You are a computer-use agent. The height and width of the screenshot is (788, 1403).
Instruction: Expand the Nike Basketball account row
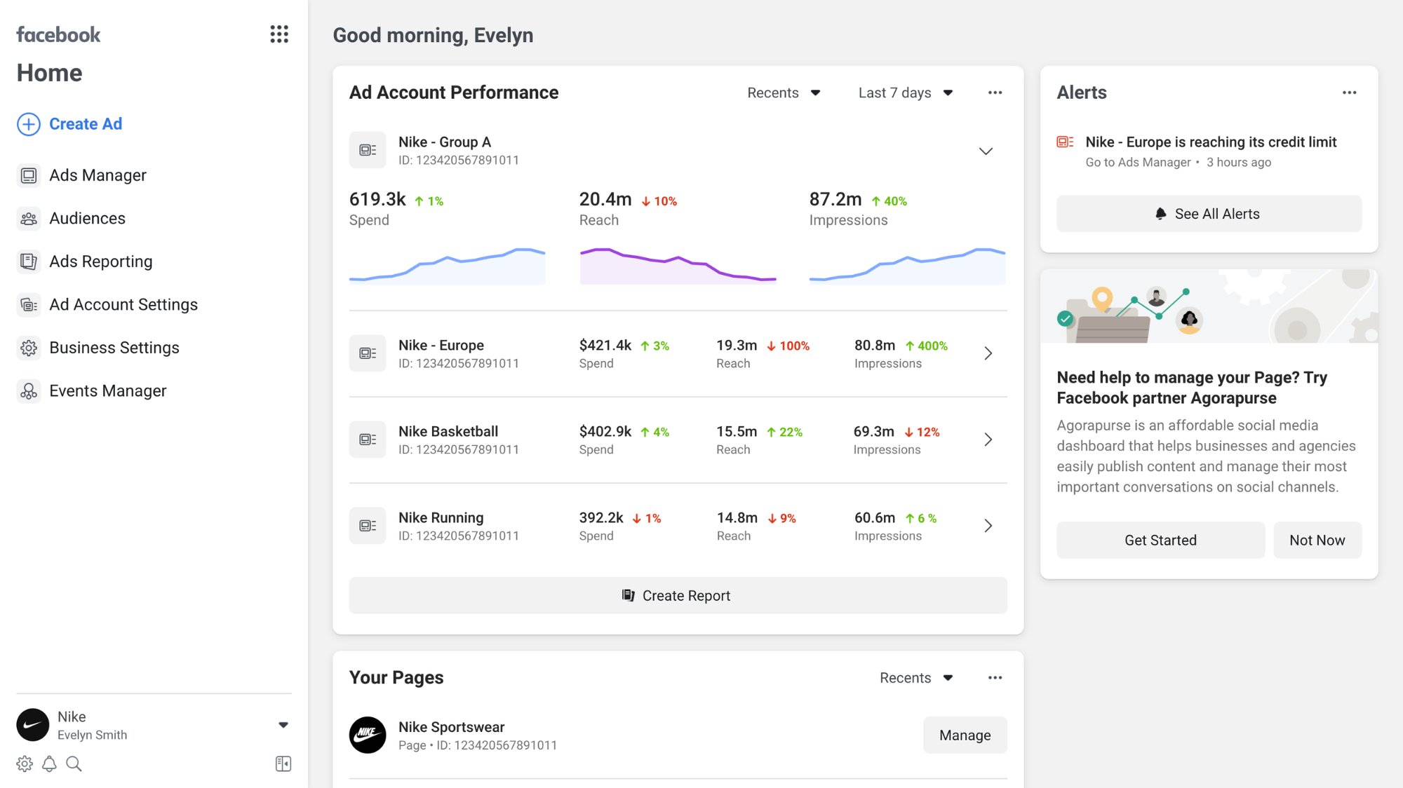[988, 439]
